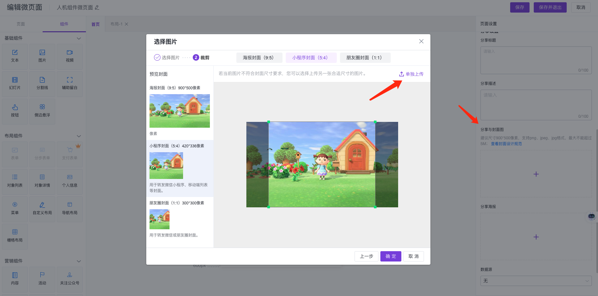Open the 布局-1 tab

click(117, 24)
